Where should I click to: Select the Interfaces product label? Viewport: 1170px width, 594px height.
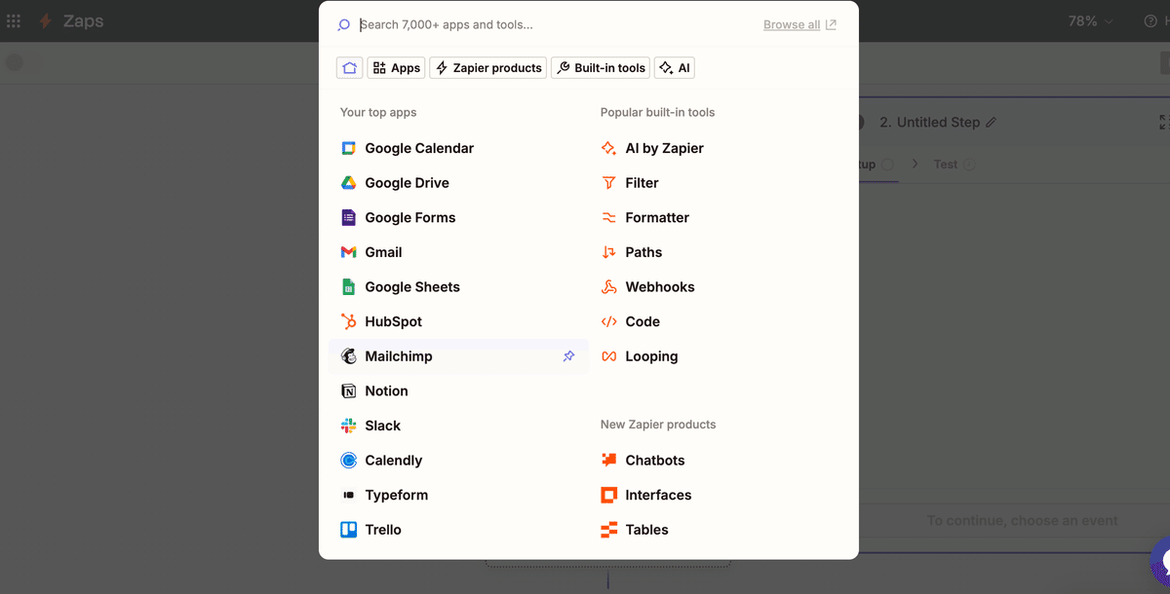point(659,496)
